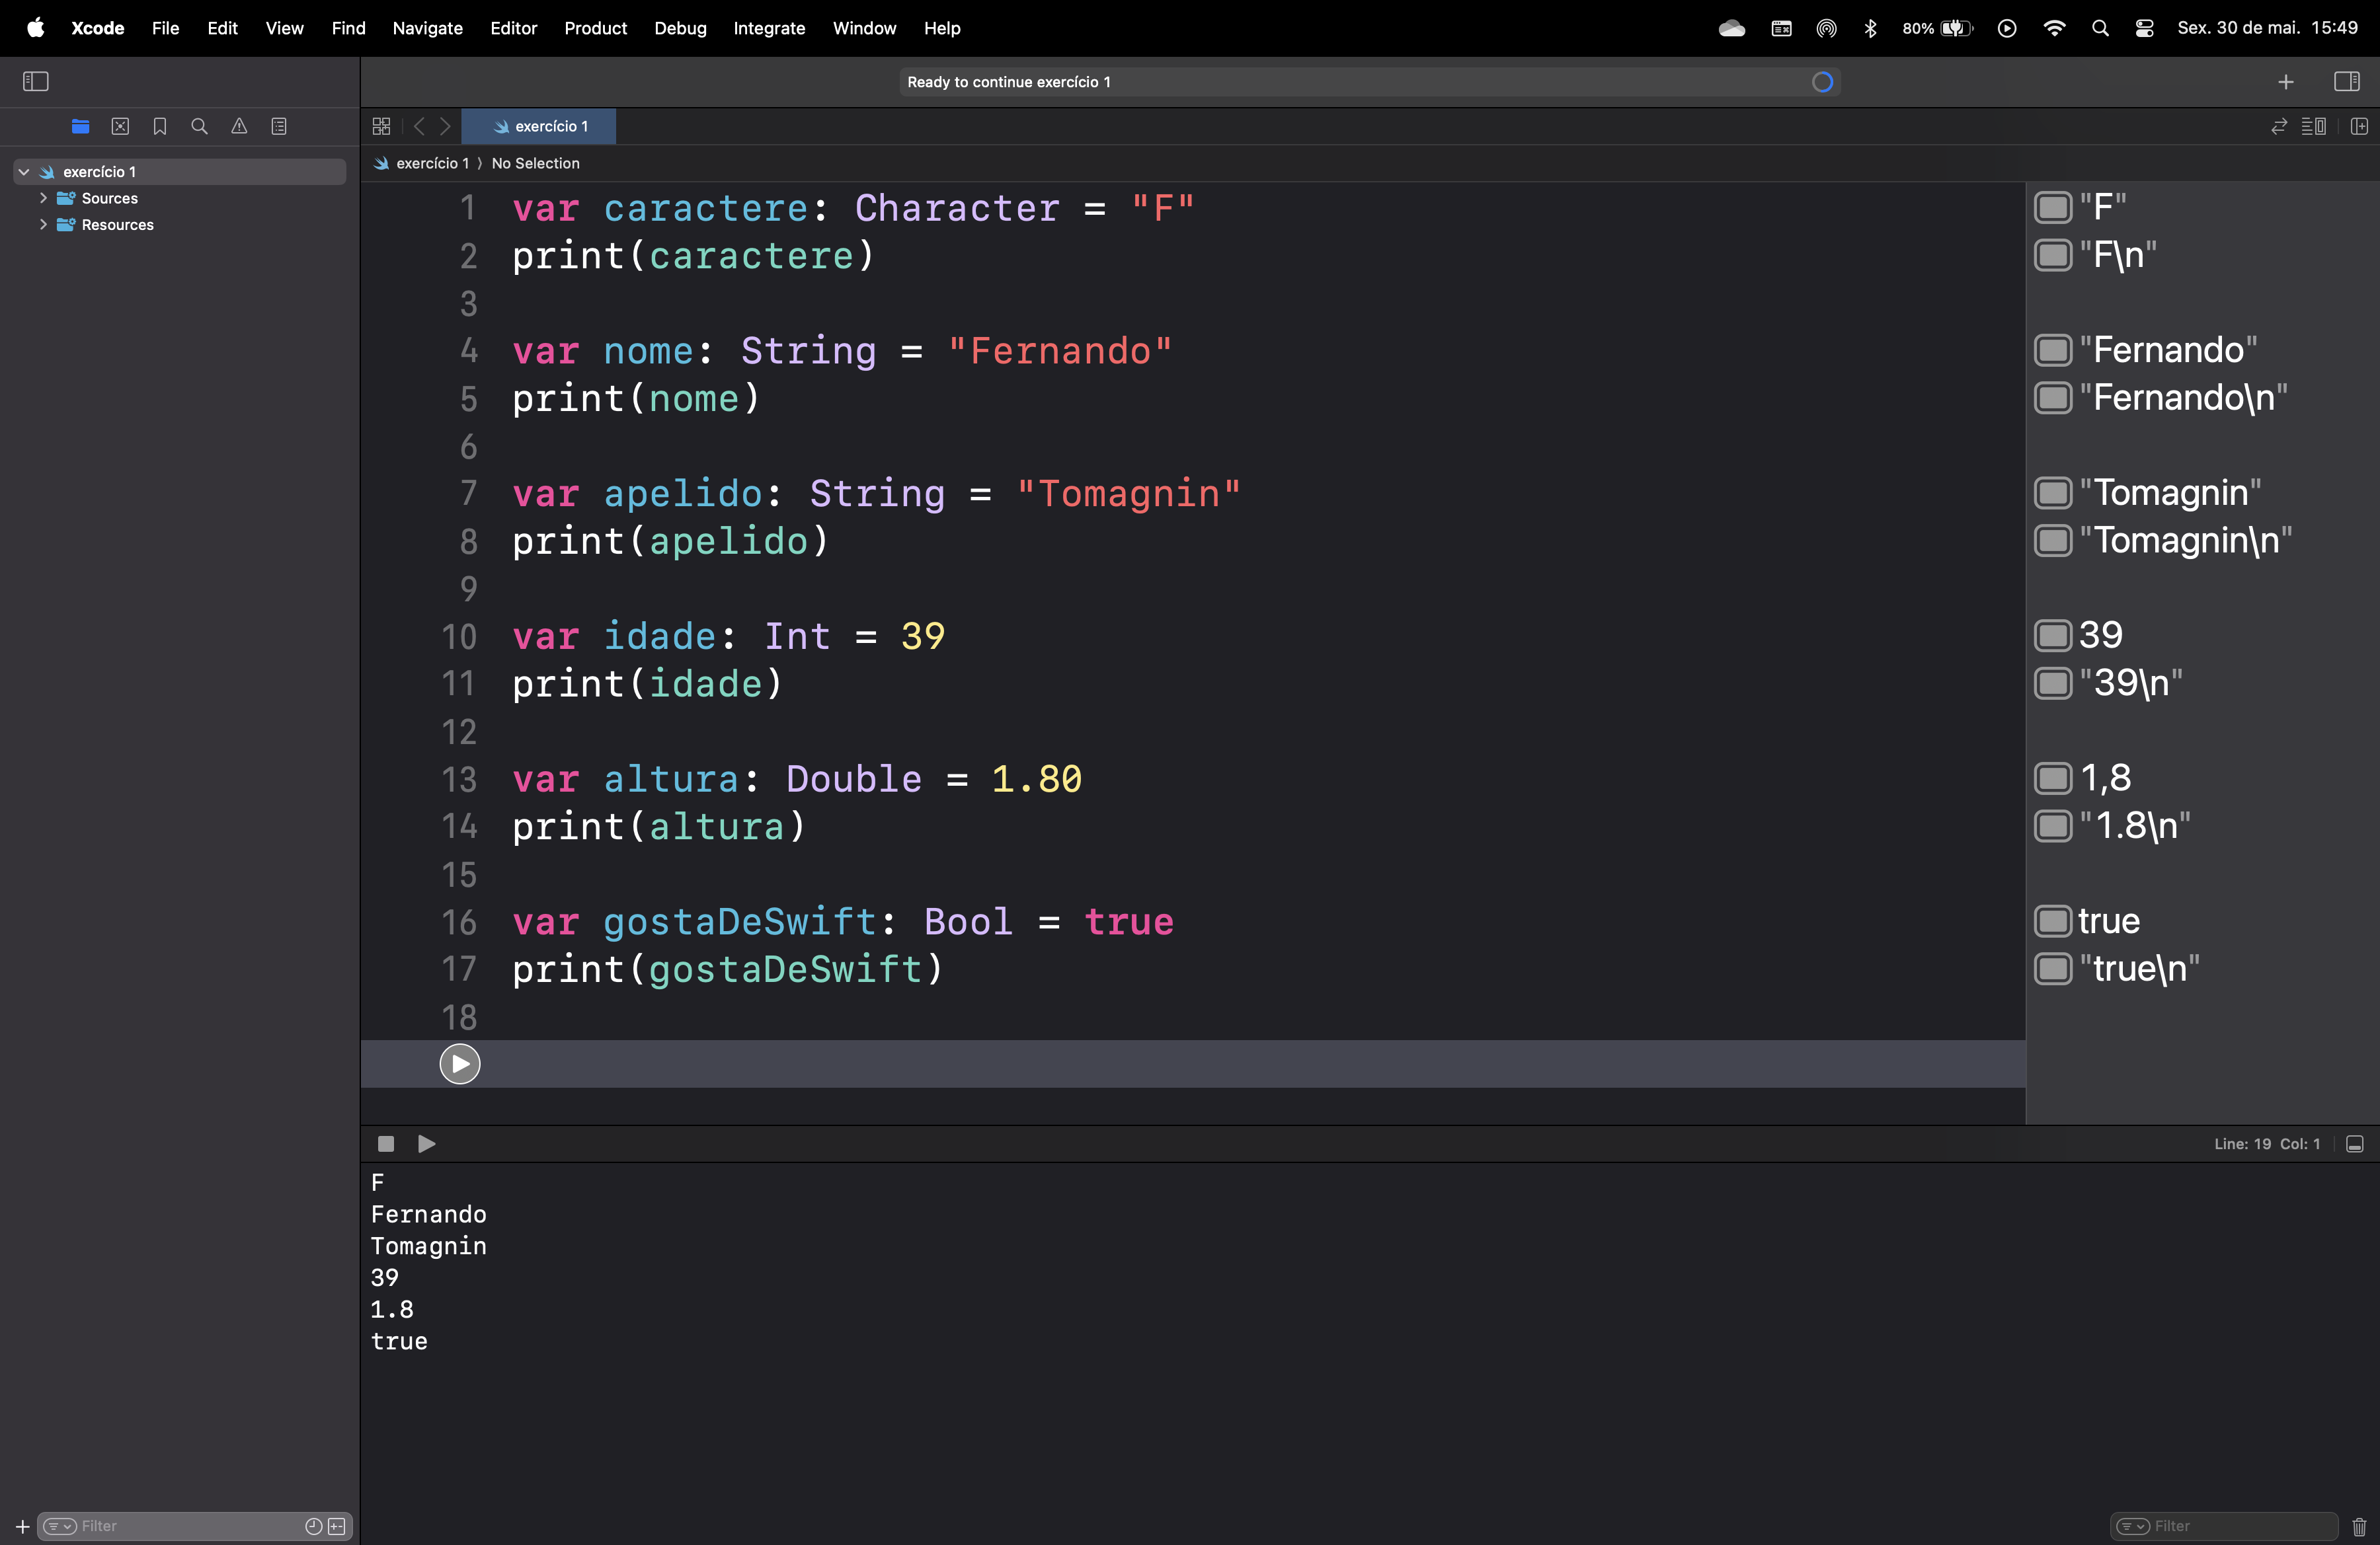
Task: Click Line 19 Col 1 position indicator
Action: click(2267, 1145)
